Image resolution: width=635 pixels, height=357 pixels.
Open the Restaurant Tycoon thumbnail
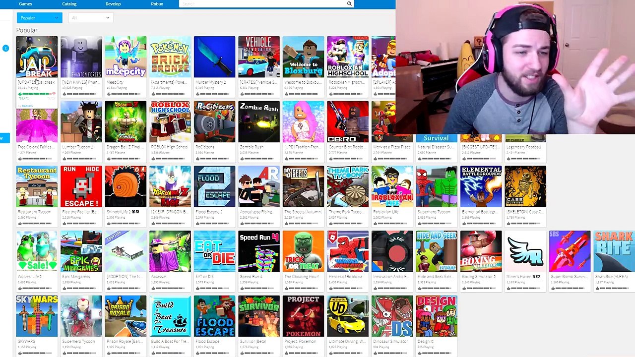37,186
